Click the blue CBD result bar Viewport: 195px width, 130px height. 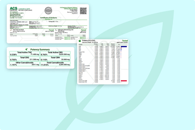(124, 47)
